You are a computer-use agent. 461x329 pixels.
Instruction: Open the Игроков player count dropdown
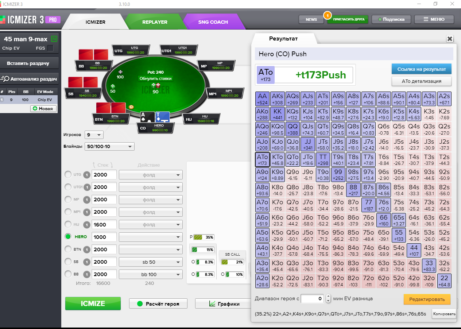(94, 135)
